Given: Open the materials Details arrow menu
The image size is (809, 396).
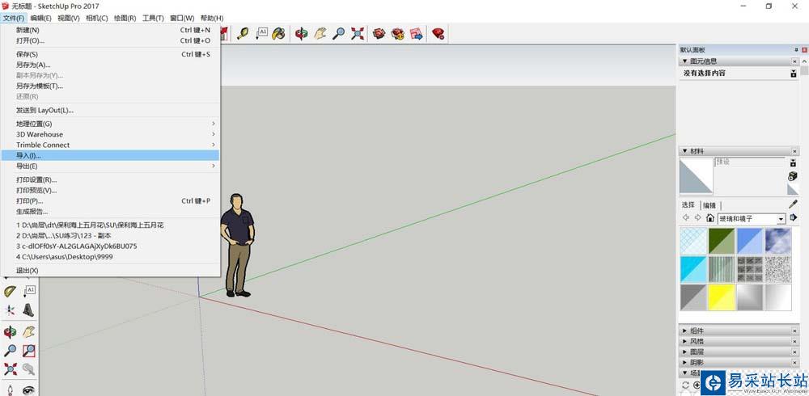Looking at the screenshot, I should point(794,217).
